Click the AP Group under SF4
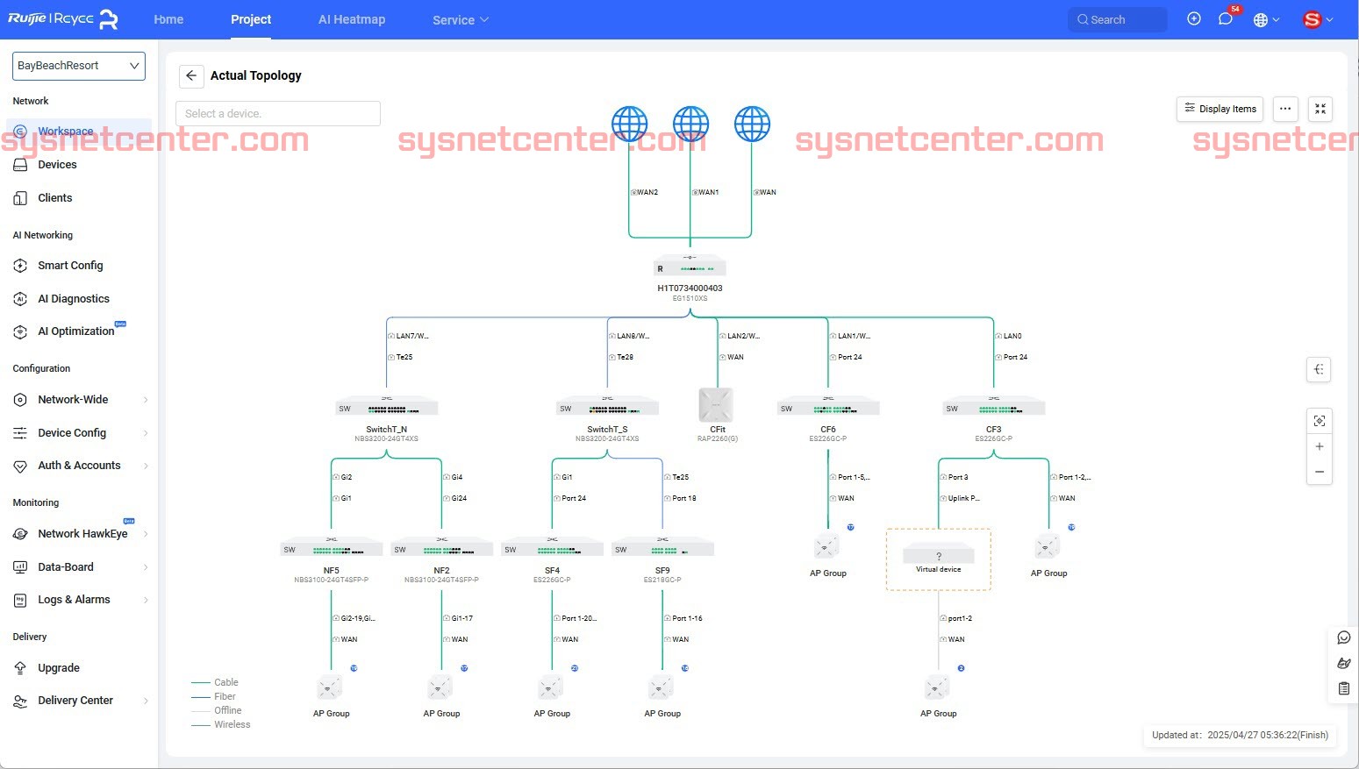The width and height of the screenshot is (1359, 769). coord(551,687)
